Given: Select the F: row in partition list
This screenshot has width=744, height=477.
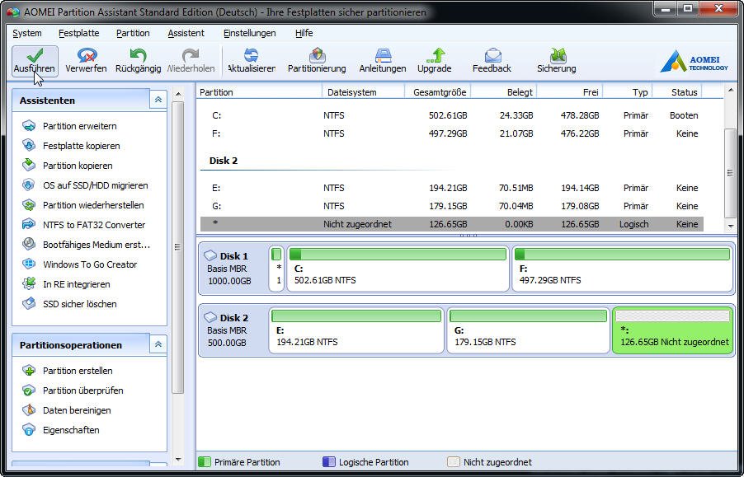Looking at the screenshot, I should point(452,133).
